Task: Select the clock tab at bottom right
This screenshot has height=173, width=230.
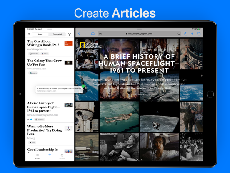Action: (62, 156)
